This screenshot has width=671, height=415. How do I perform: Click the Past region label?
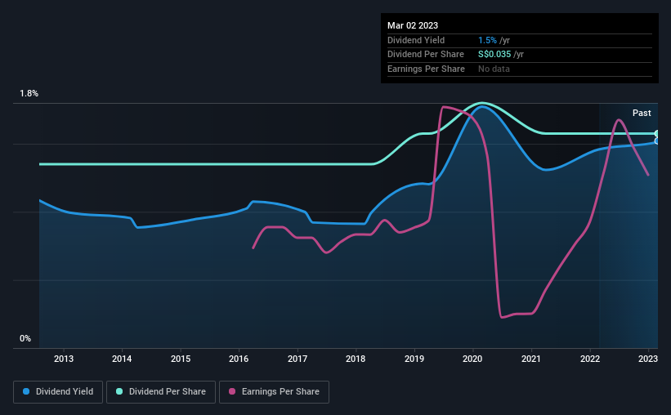point(642,113)
